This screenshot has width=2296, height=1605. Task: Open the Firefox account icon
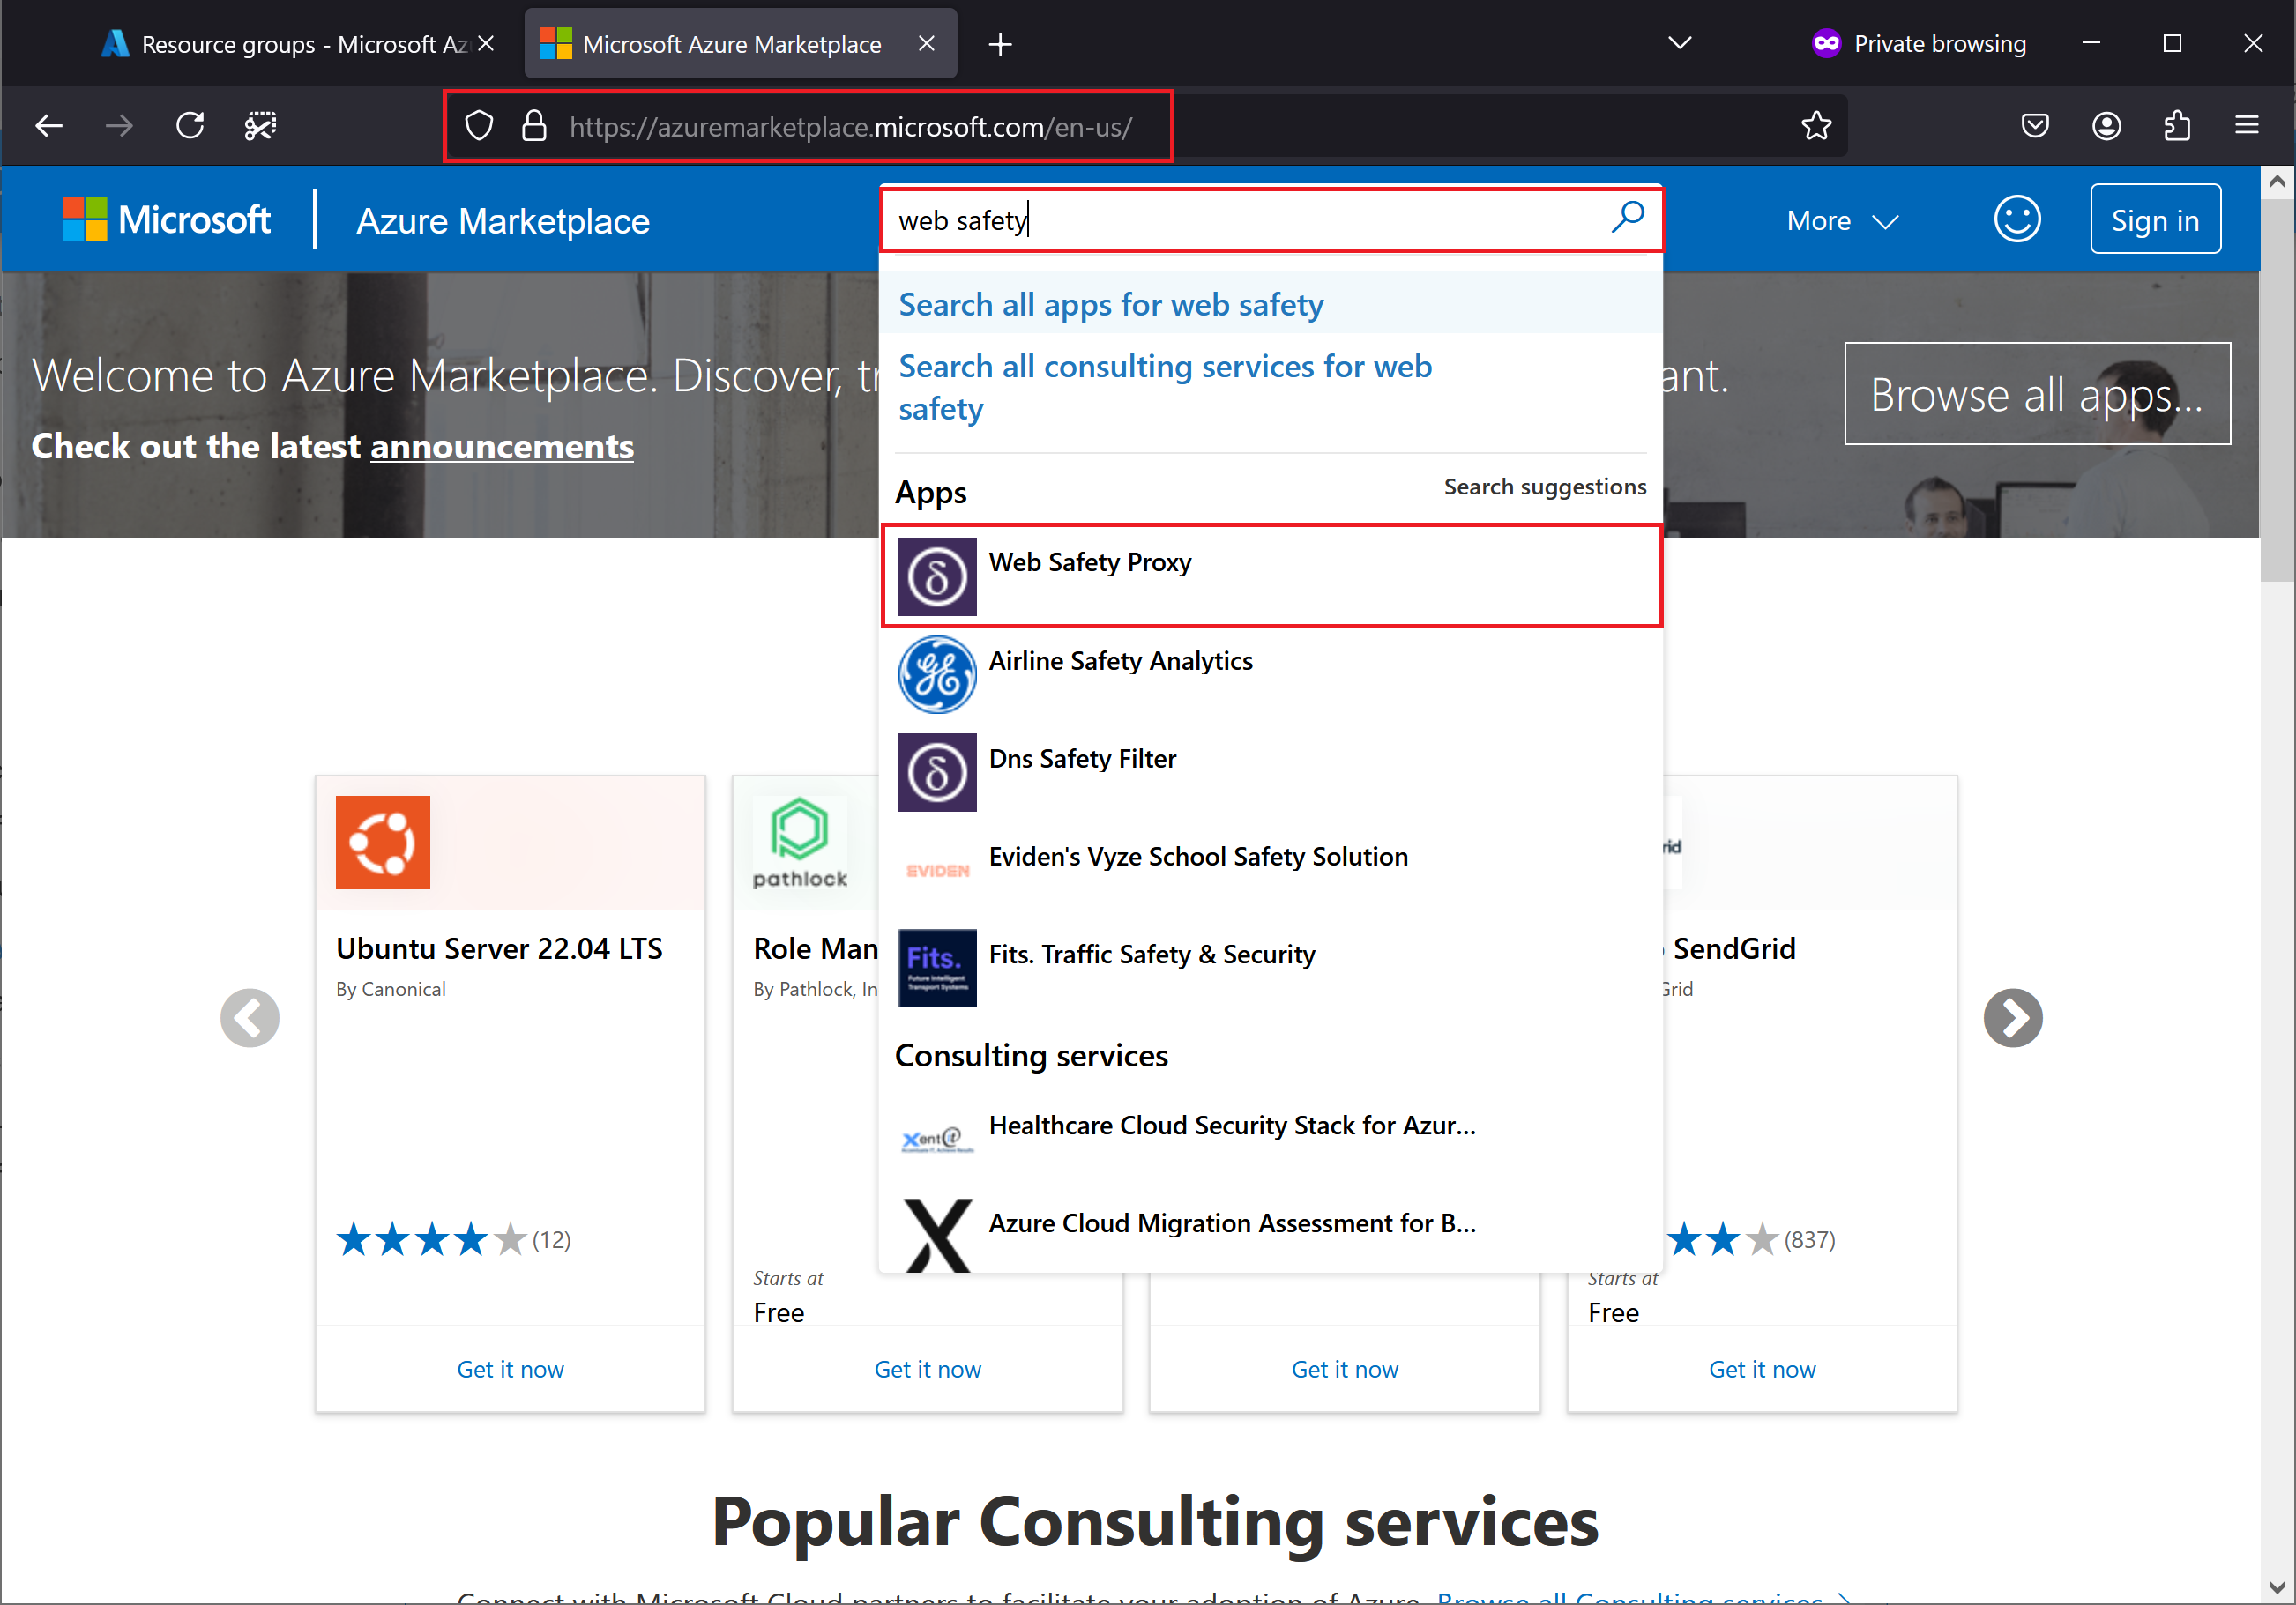(2106, 126)
